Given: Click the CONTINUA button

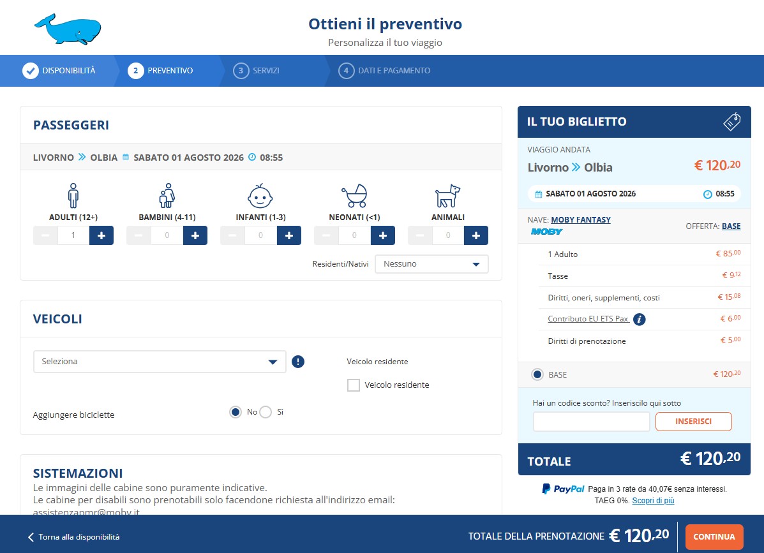Looking at the screenshot, I should (x=714, y=536).
